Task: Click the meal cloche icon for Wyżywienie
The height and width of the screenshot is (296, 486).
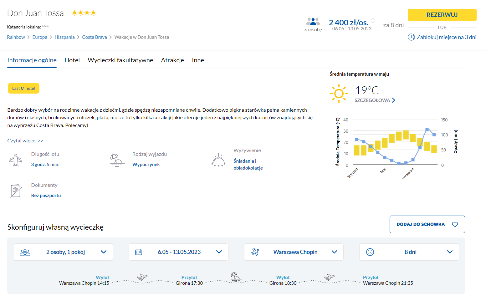Action: point(218,160)
